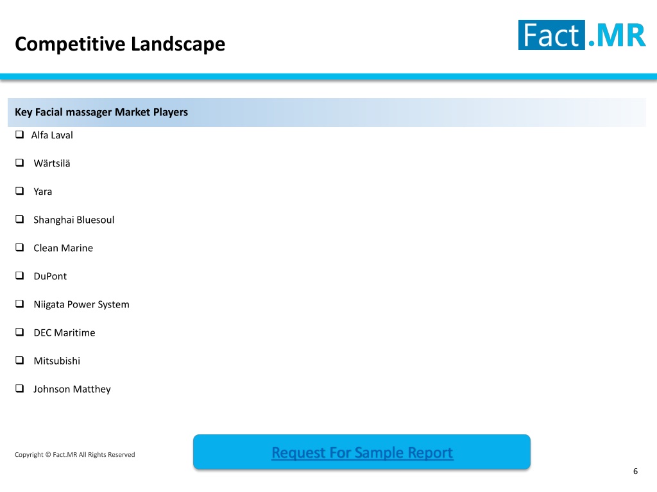
Task: Select the DEC Maritime text
Action: [x=65, y=332]
